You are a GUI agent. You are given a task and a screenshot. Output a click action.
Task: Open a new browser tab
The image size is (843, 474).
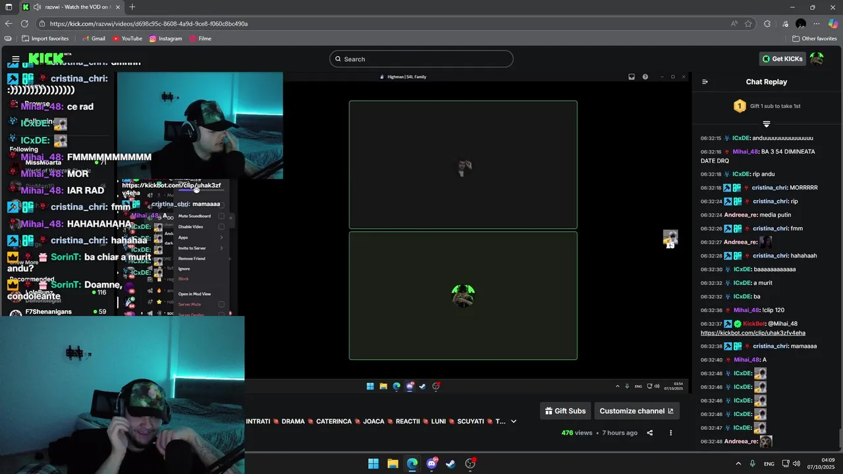coord(132,7)
